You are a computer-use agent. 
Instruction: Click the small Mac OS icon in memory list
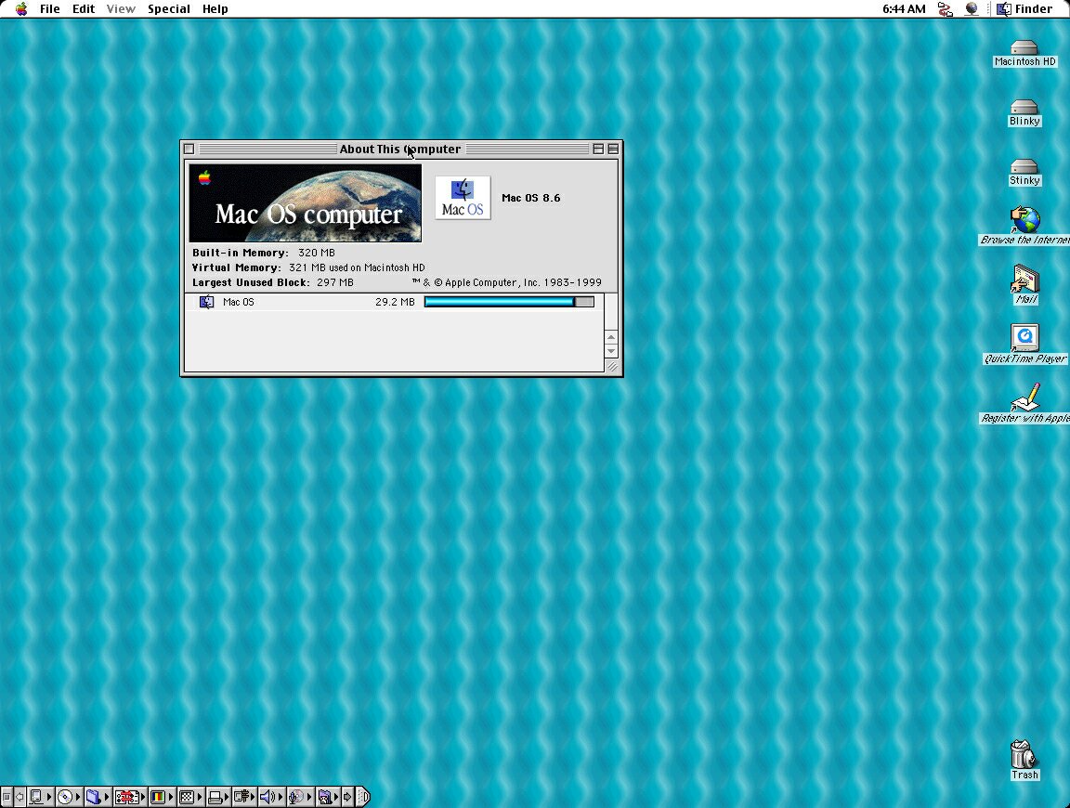(206, 302)
